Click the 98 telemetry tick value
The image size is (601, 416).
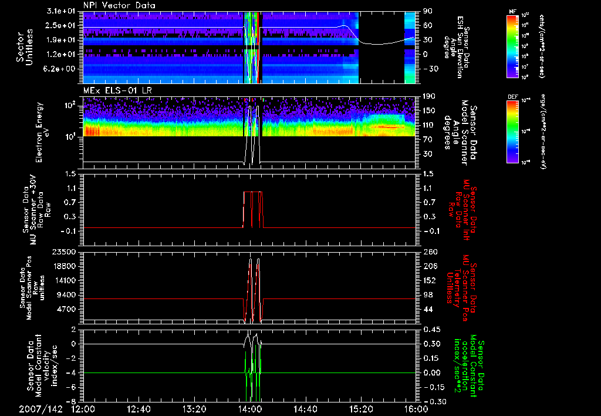pos(428,295)
